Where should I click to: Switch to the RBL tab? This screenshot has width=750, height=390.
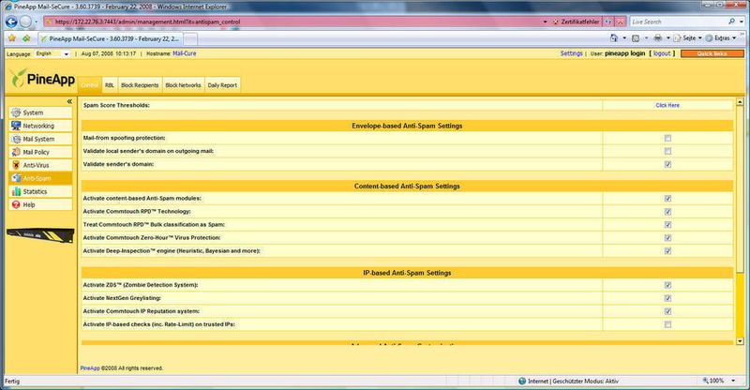tap(110, 85)
